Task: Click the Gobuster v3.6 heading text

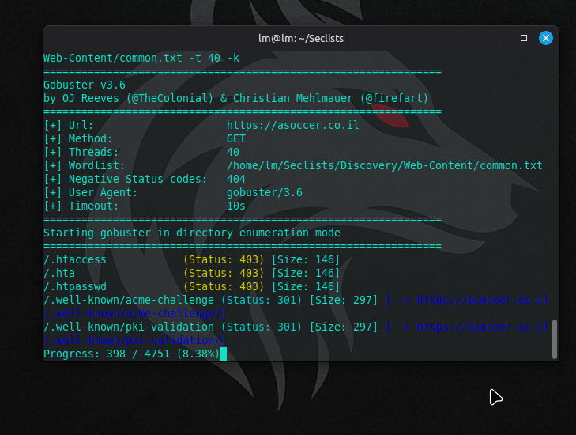Action: 85,85
